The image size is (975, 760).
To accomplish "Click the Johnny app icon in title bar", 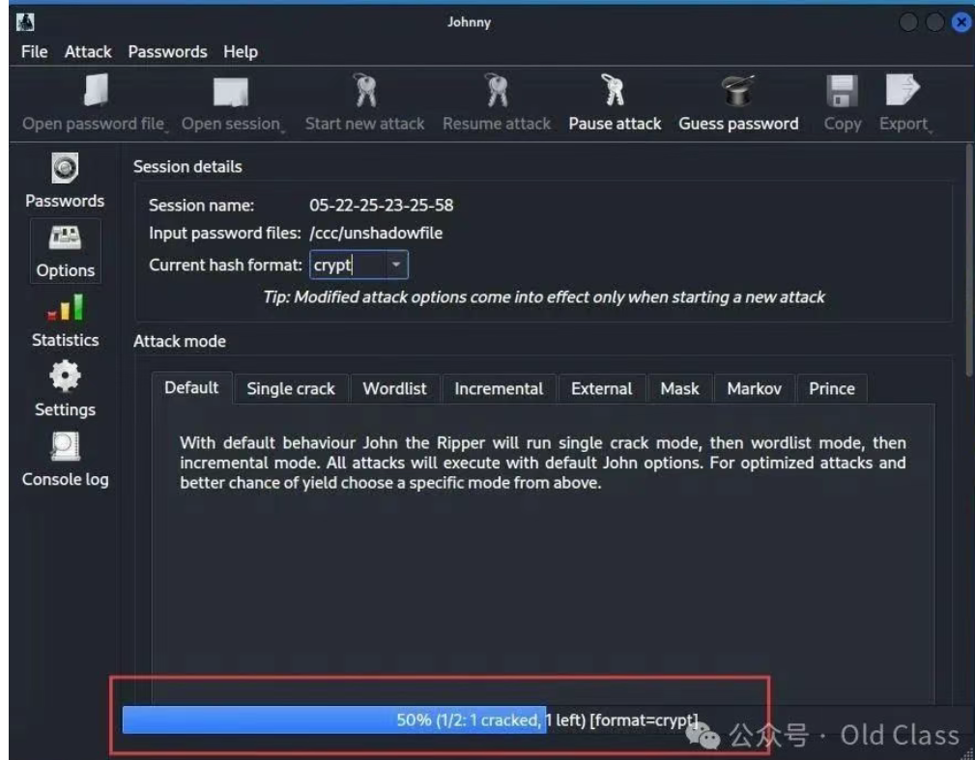I will coord(25,22).
